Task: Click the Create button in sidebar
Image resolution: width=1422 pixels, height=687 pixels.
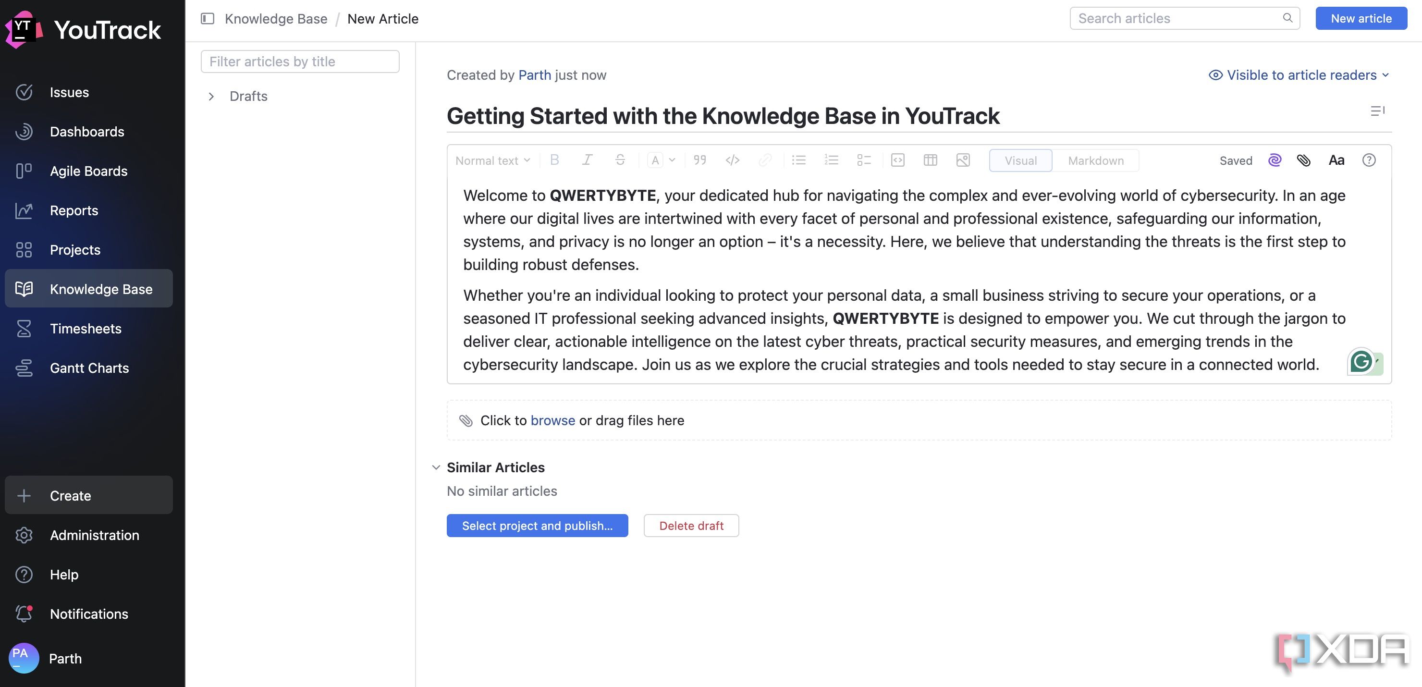Action: click(x=89, y=495)
